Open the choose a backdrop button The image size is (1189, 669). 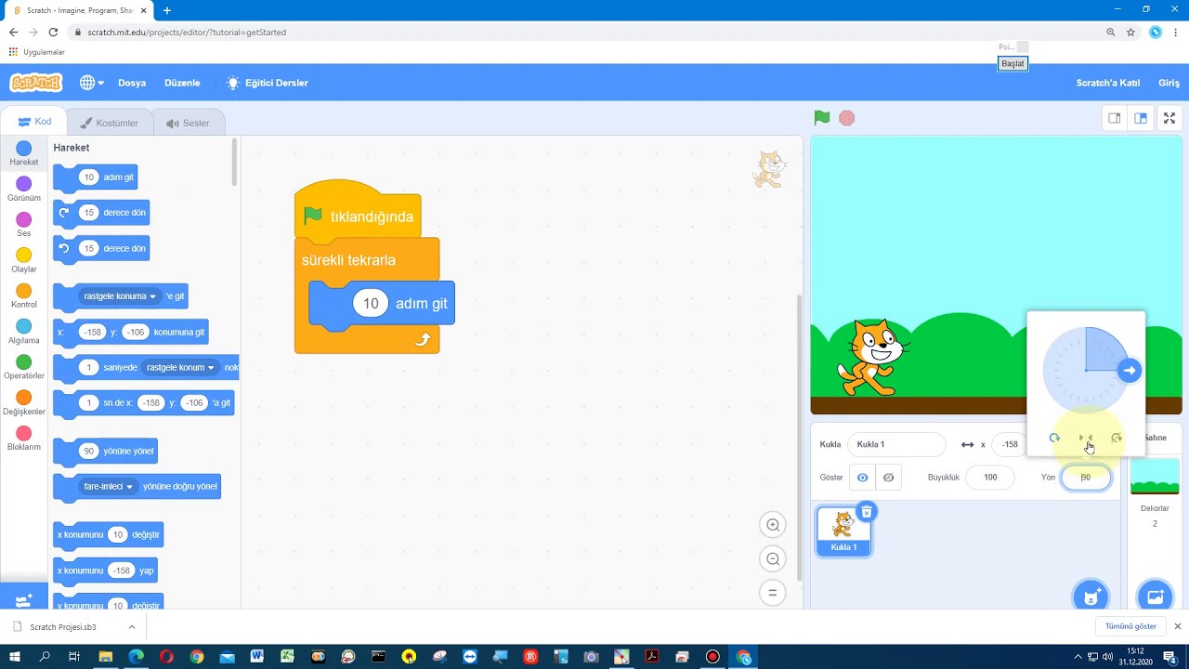1155,596
